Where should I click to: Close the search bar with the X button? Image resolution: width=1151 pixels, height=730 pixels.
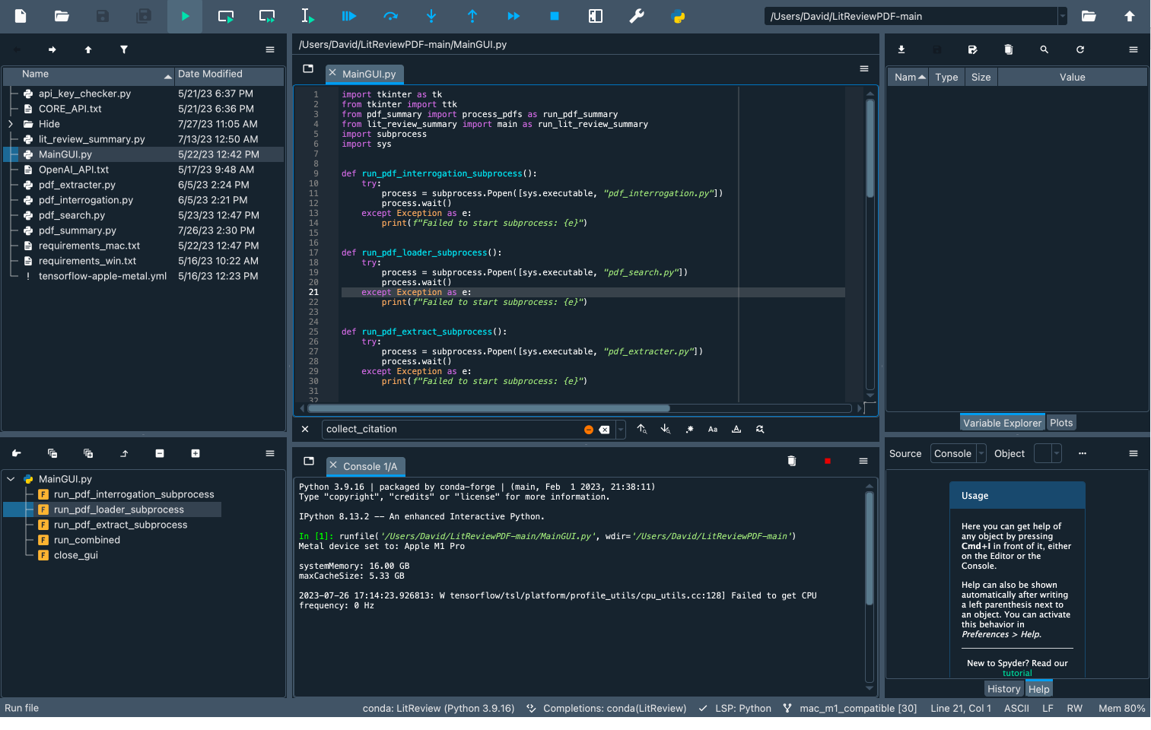pos(304,429)
